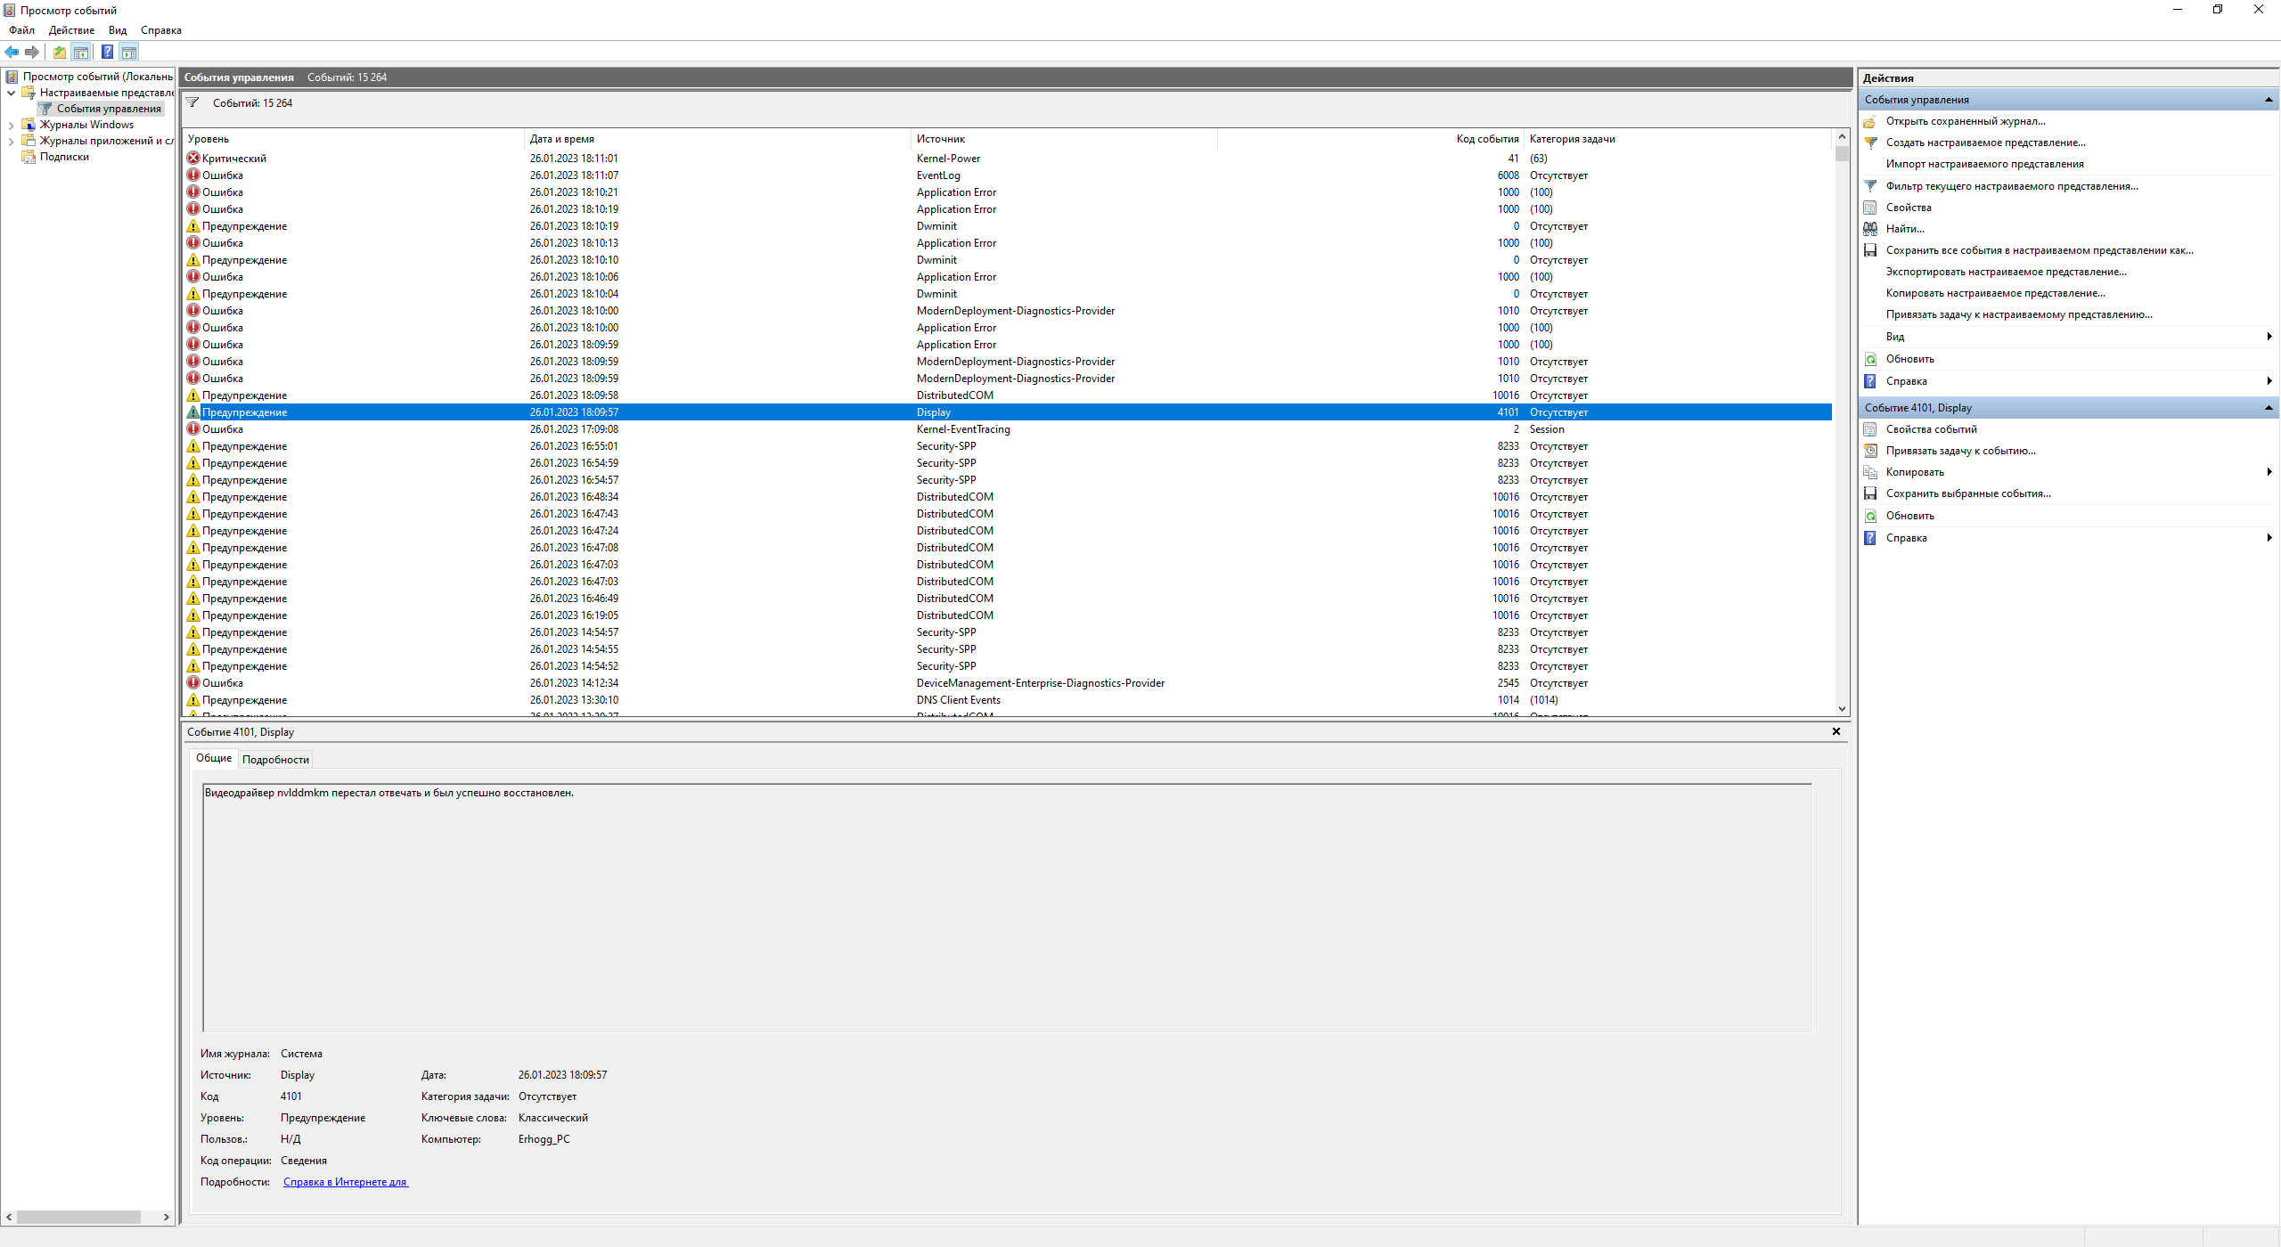
Task: Click the Найти binoculars icon
Action: point(1870,229)
